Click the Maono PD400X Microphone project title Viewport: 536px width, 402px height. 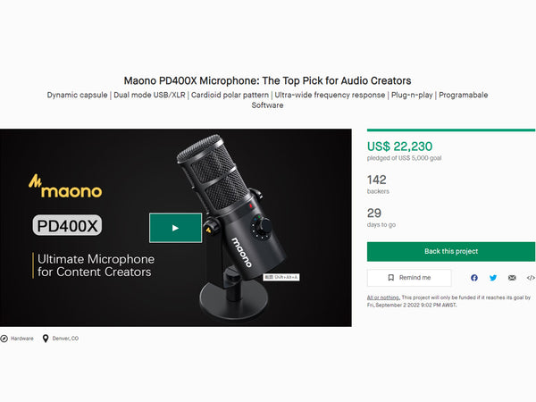tap(267, 80)
